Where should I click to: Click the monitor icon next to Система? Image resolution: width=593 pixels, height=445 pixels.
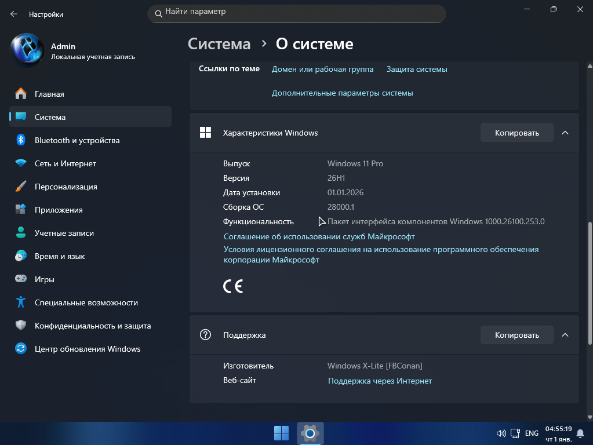tap(21, 116)
